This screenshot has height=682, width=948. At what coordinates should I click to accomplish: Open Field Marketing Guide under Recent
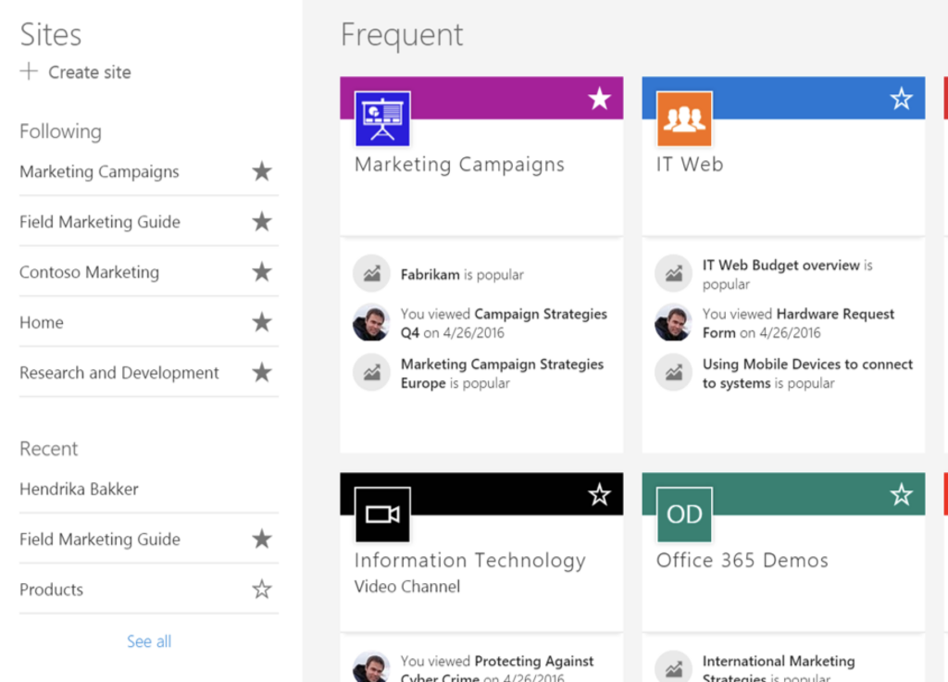[100, 539]
